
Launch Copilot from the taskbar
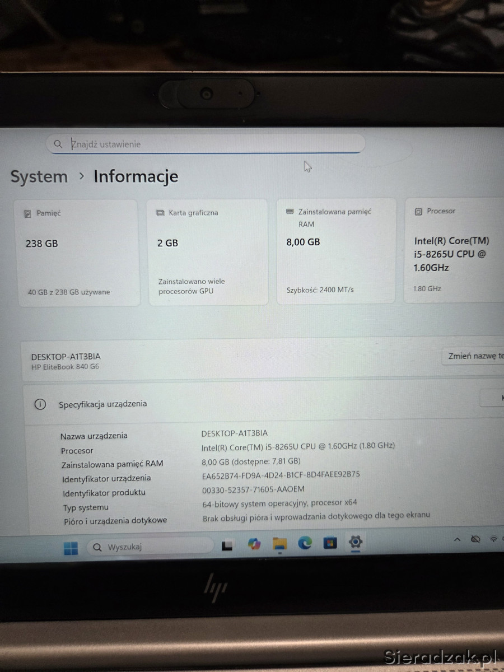pos(254,544)
